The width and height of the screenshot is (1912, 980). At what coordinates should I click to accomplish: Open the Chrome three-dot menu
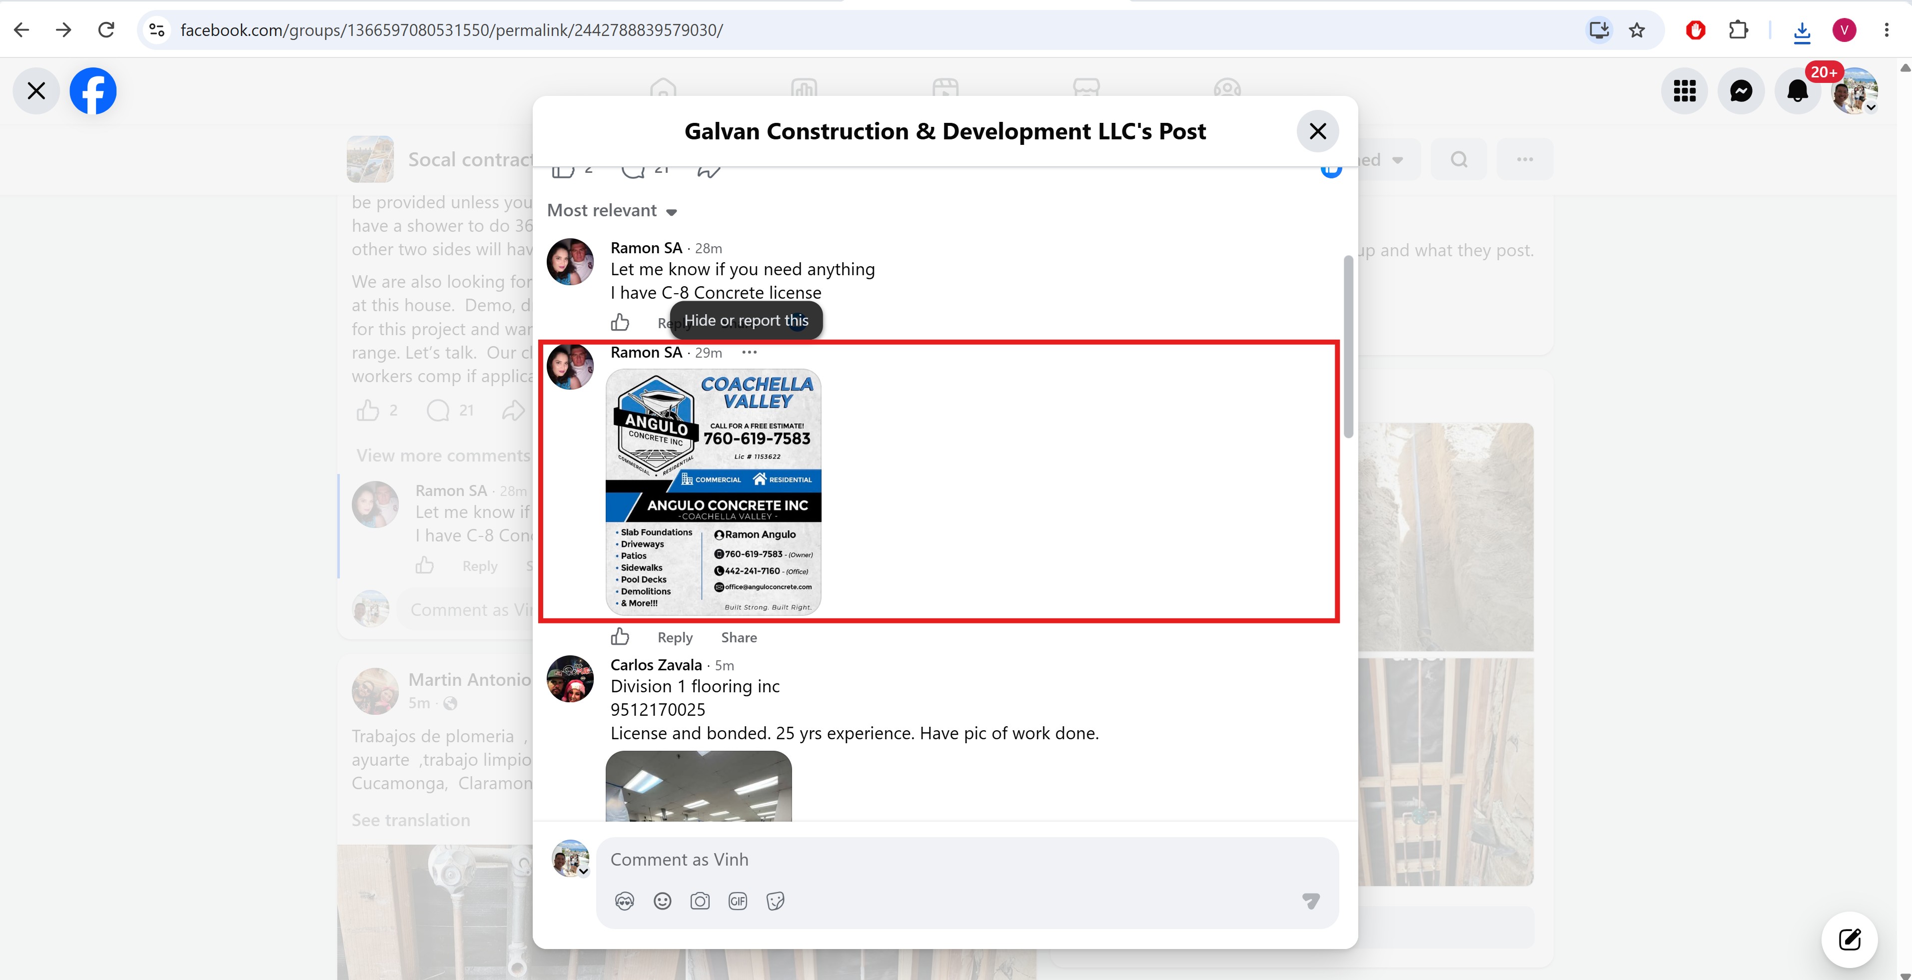click(x=1886, y=29)
